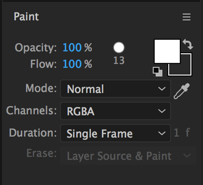The height and width of the screenshot is (185, 203).
Task: Open the Mode dropdown set to Normal
Action: click(115, 89)
